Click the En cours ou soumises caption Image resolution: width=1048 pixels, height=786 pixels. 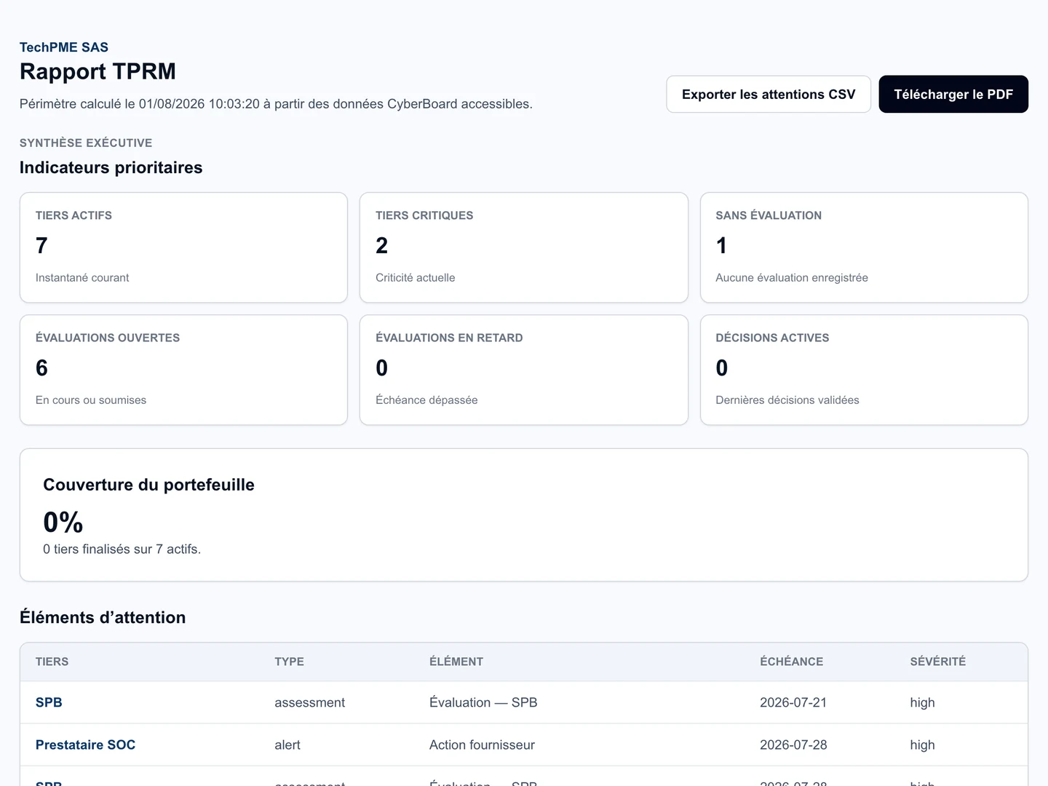(91, 400)
